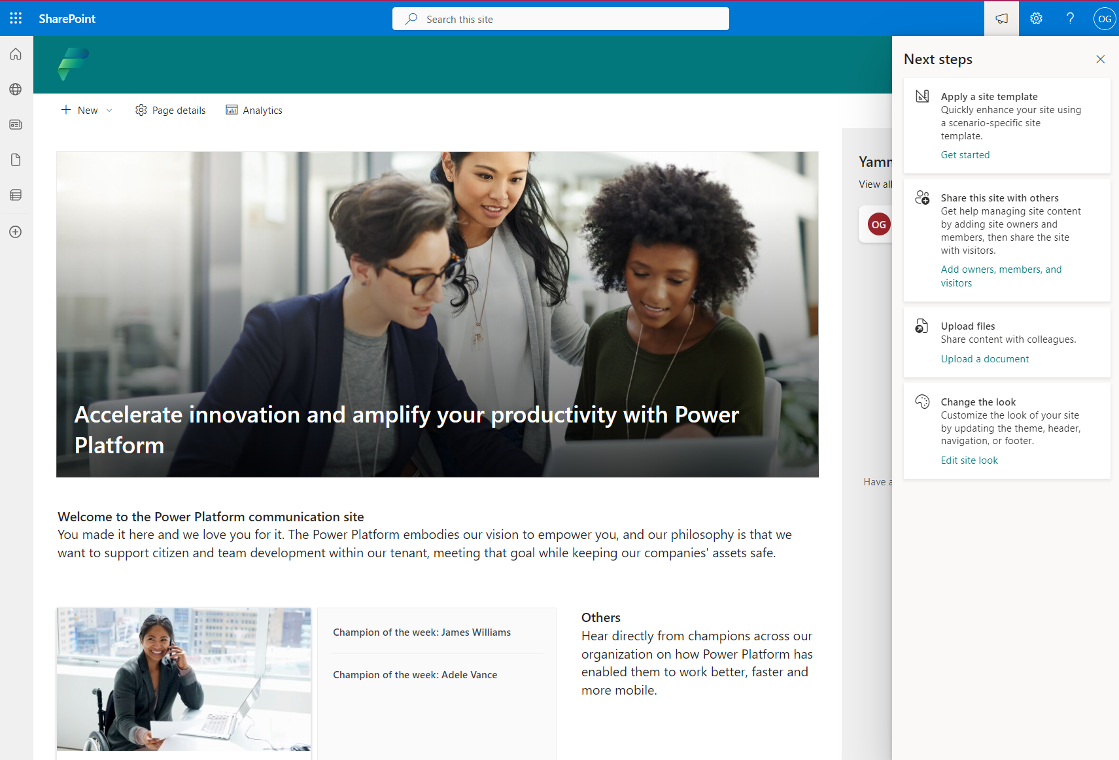Click Add owners, members, and visitors link
The image size is (1119, 760).
(1001, 269)
